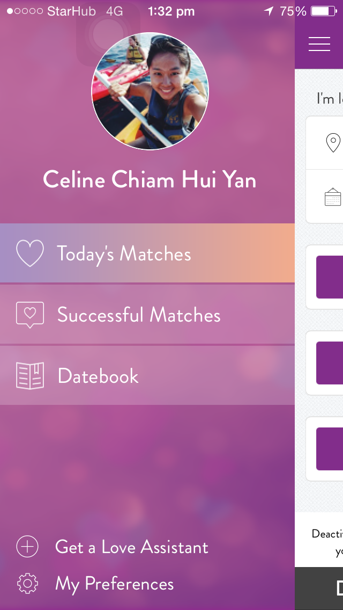This screenshot has width=343, height=610.
Task: Tap the second purple match card
Action: pyautogui.click(x=330, y=363)
